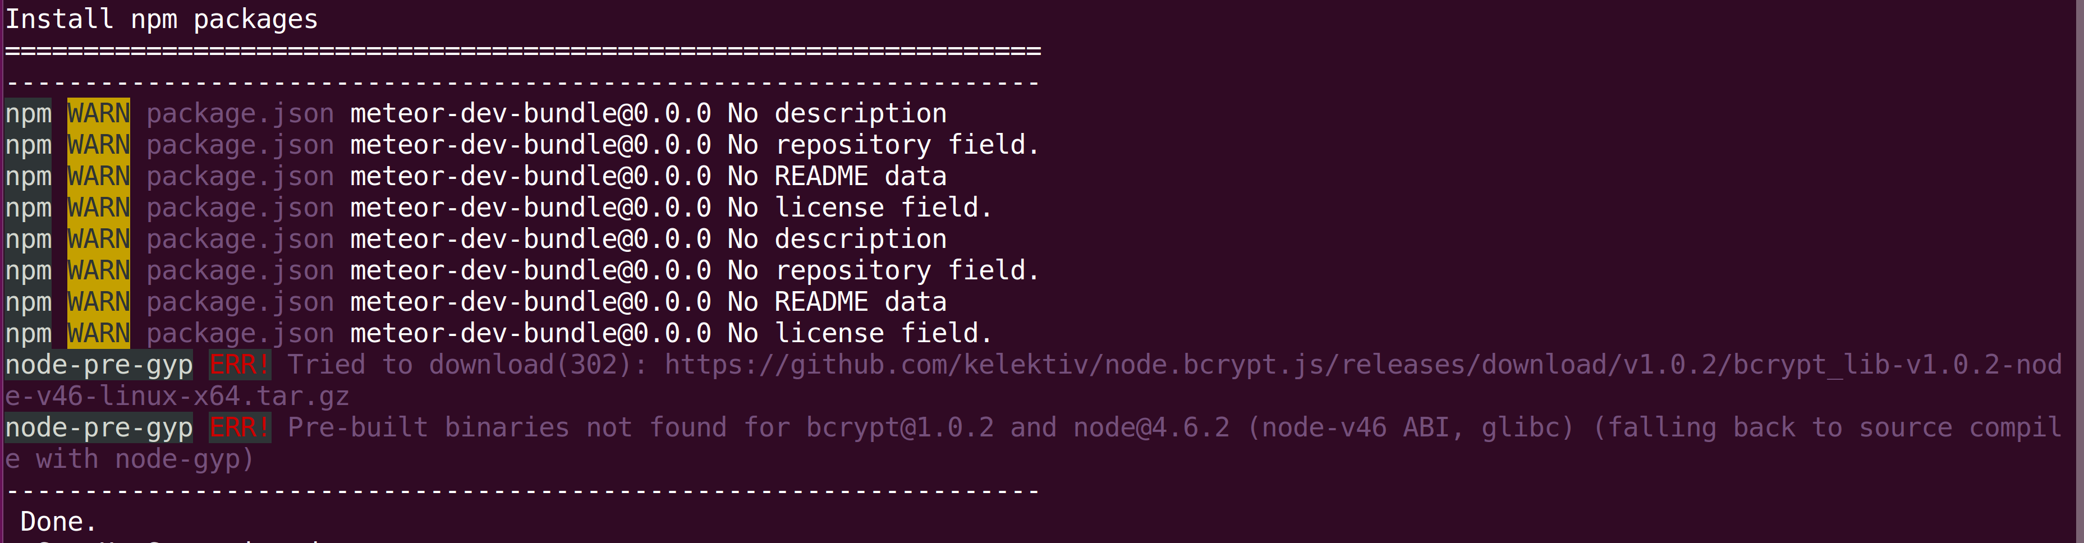The image size is (2084, 543).
Task: Click the "e-v46-linux-x64.tar.gz" wrapped URL text
Action: pos(177,395)
